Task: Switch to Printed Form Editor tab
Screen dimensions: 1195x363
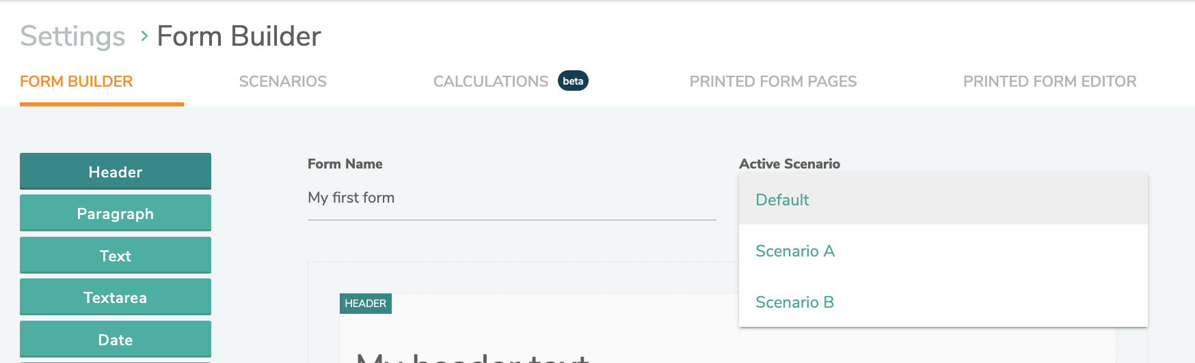Action: point(1049,82)
